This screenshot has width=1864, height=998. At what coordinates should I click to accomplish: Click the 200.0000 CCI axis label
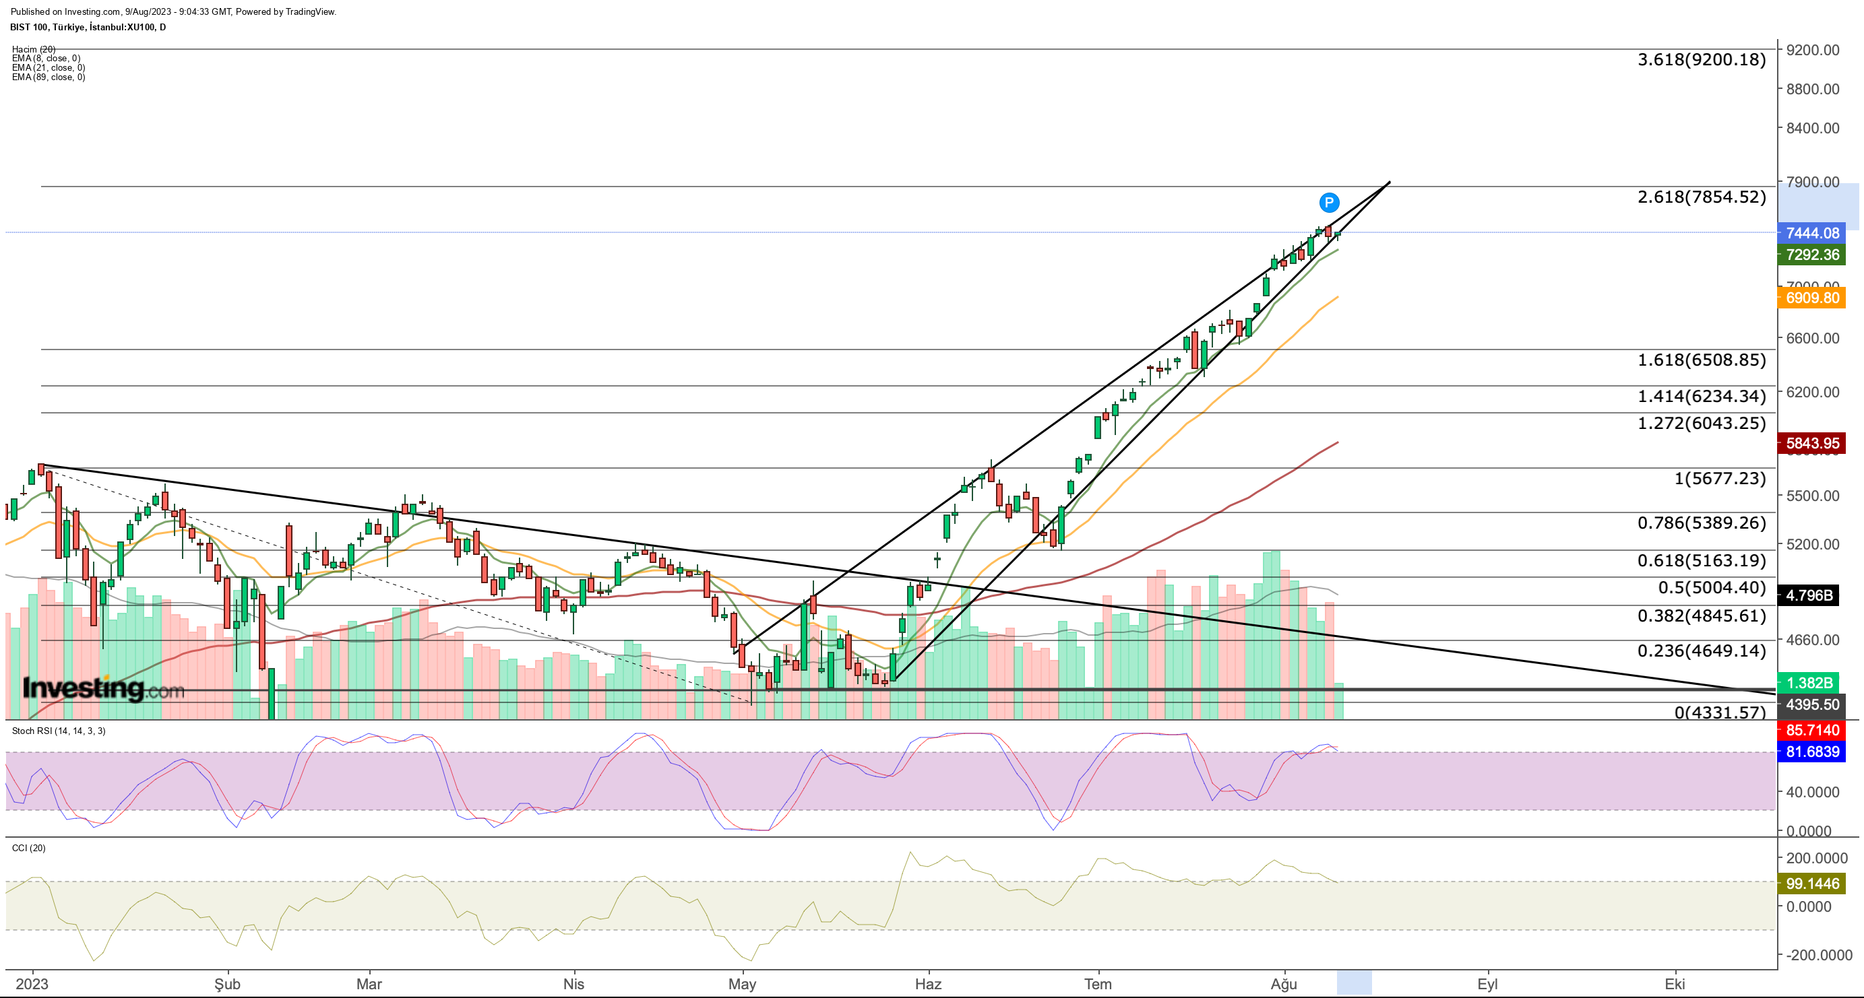click(x=1817, y=859)
